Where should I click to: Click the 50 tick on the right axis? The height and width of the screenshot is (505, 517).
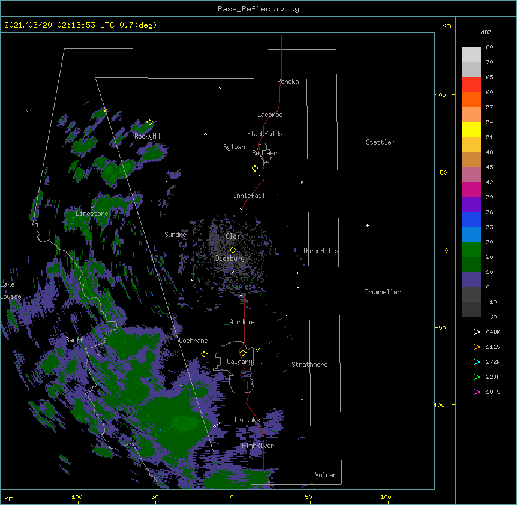tap(443, 172)
